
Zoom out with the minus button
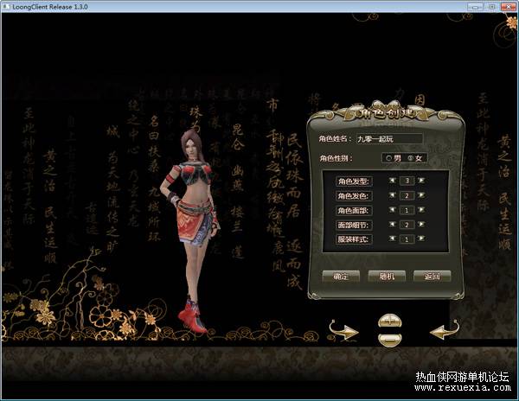[390, 340]
